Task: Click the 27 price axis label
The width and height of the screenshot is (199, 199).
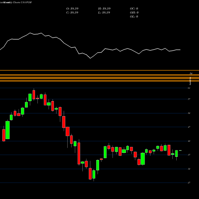Action: click(189, 183)
